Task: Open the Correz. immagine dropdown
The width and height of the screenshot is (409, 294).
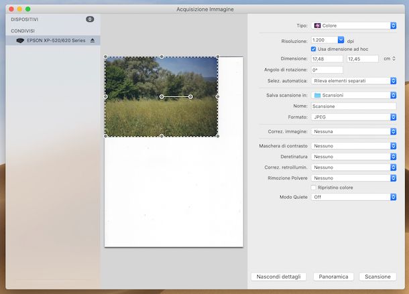Action: click(x=354, y=131)
